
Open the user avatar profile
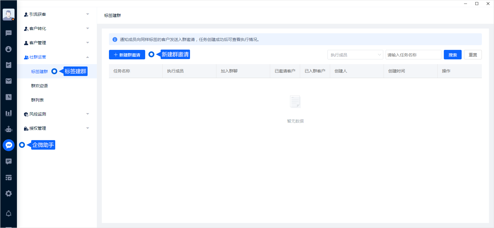(9, 15)
